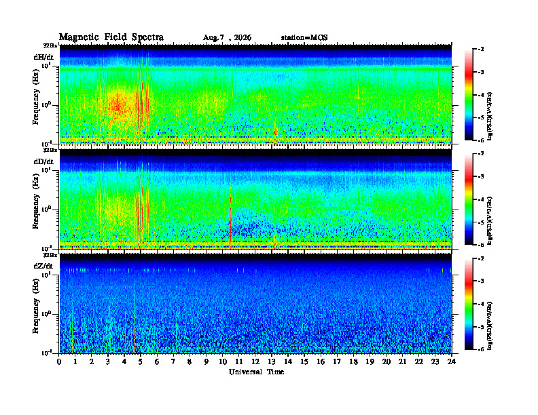The width and height of the screenshot is (538, 415).
Task: Click the dD/dt spectrogram plot
Action: pyautogui.click(x=255, y=199)
